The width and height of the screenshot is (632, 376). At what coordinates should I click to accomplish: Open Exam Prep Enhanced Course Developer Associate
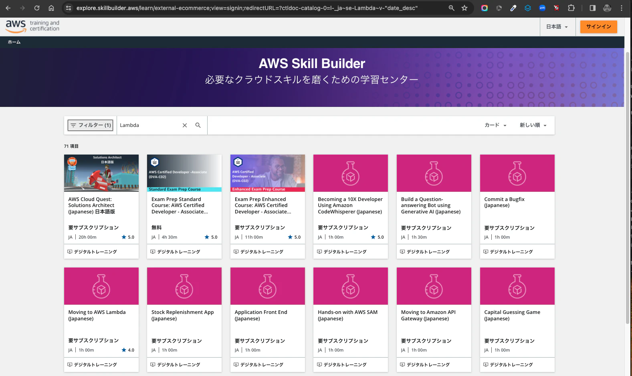[x=263, y=205]
